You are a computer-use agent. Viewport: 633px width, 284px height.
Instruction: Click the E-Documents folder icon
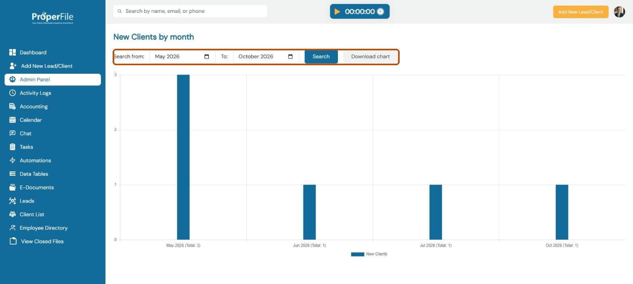tap(13, 187)
